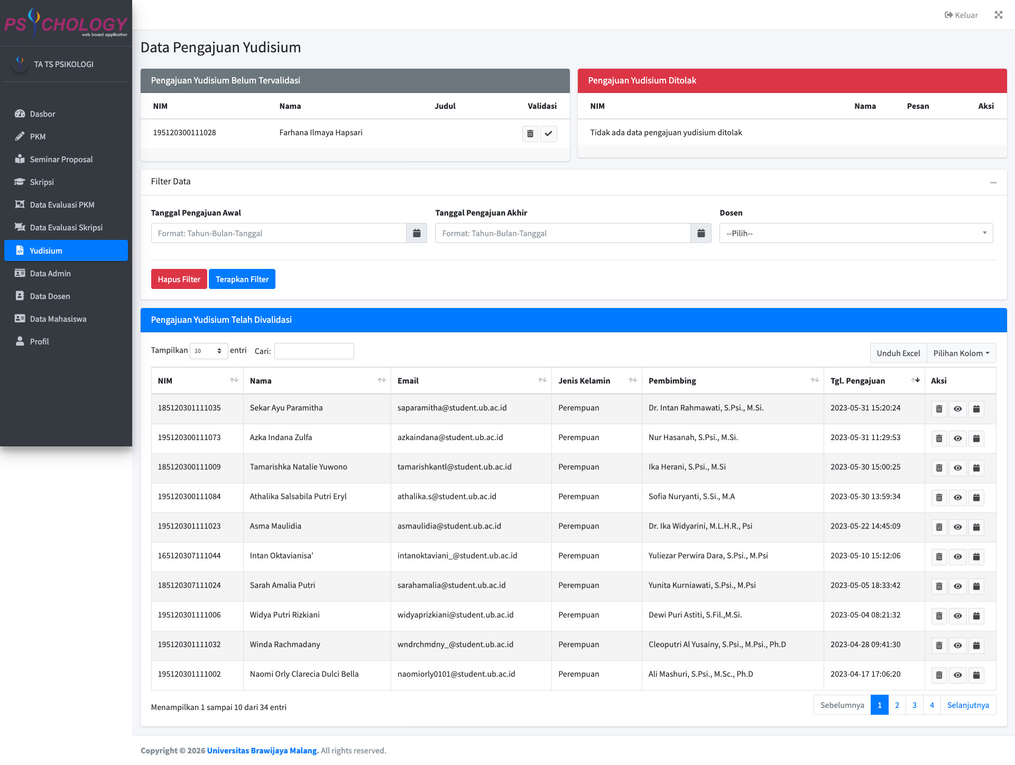Click calendar icon in Azka Indana Zulfa row
The width and height of the screenshot is (1015, 765).
point(976,439)
